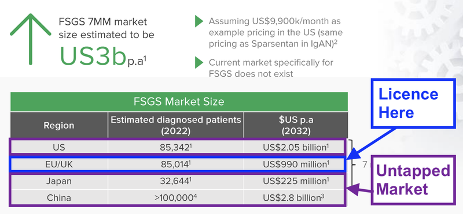Viewport: 463px width, 214px height.
Task: Click the large green 'US3b' figure
Action: (x=93, y=55)
